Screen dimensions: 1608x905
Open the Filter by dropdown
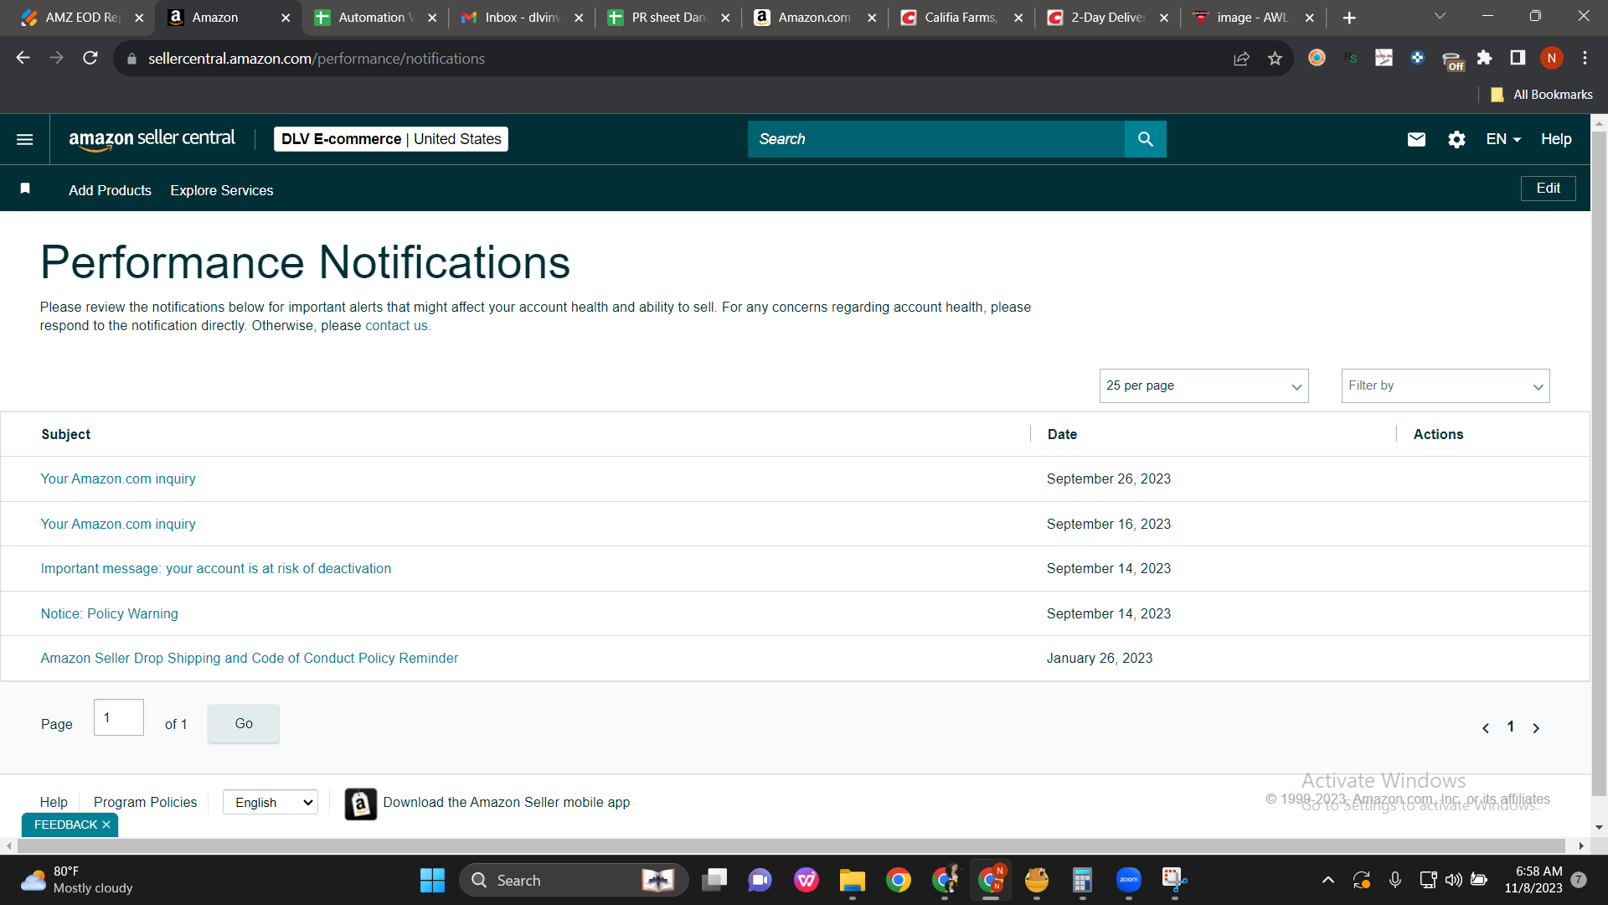pyautogui.click(x=1446, y=386)
